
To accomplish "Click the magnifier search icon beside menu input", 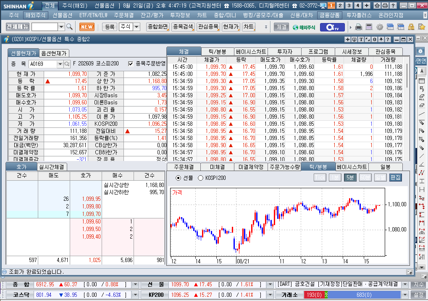I will [69, 27].
